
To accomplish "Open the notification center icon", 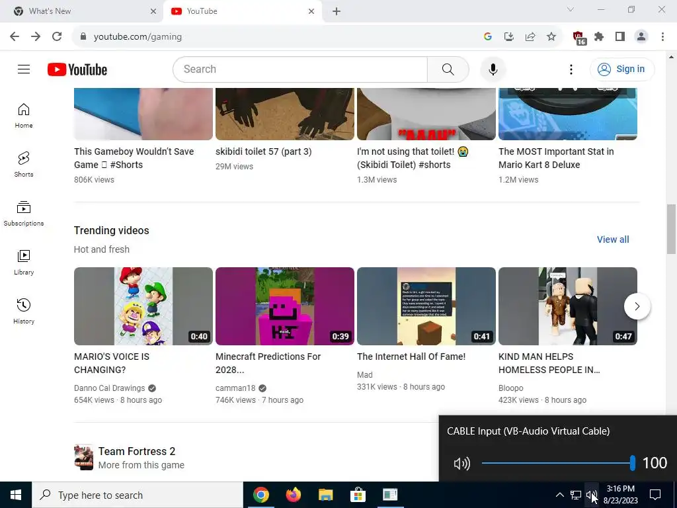I will click(655, 495).
